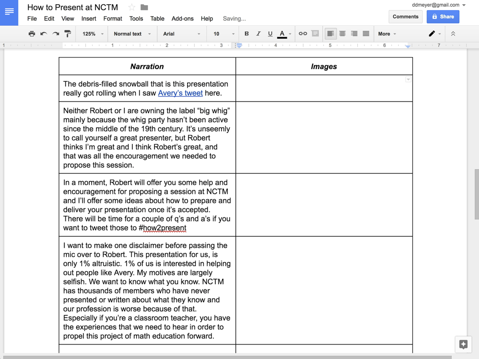479x359 pixels.
Task: Select the Paint format roller tool
Action: [67, 34]
